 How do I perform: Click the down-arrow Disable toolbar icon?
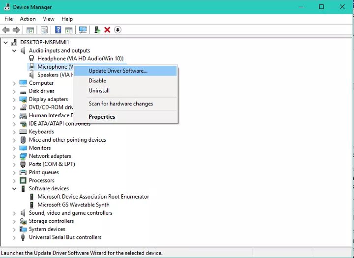point(118,30)
